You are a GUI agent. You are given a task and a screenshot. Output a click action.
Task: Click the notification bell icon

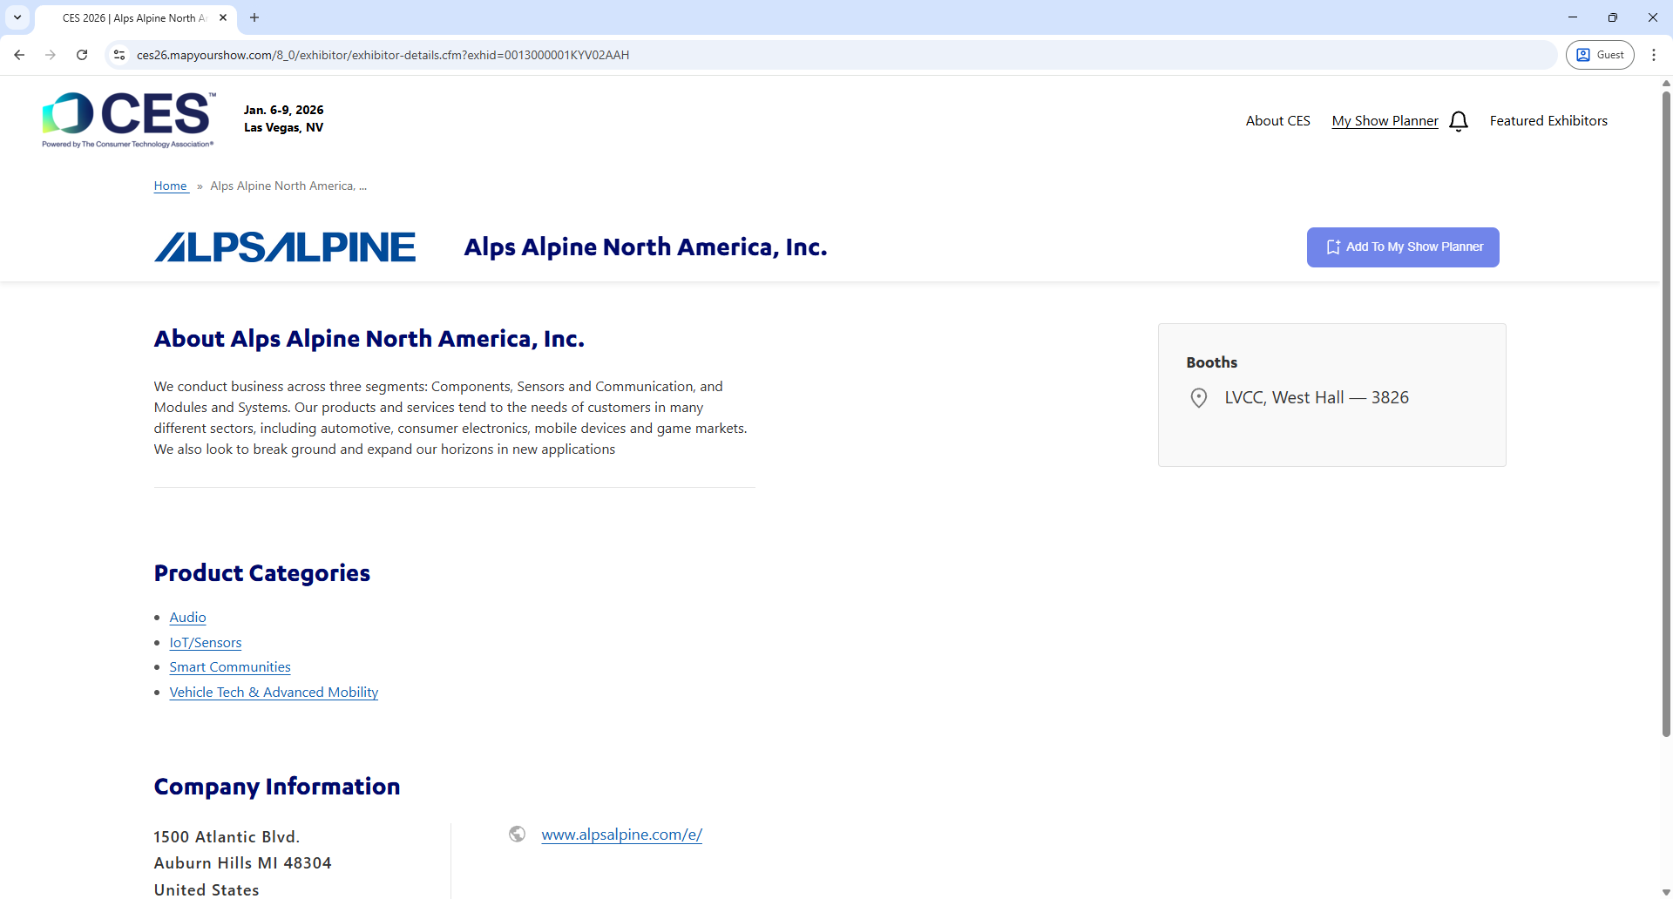1459,121
